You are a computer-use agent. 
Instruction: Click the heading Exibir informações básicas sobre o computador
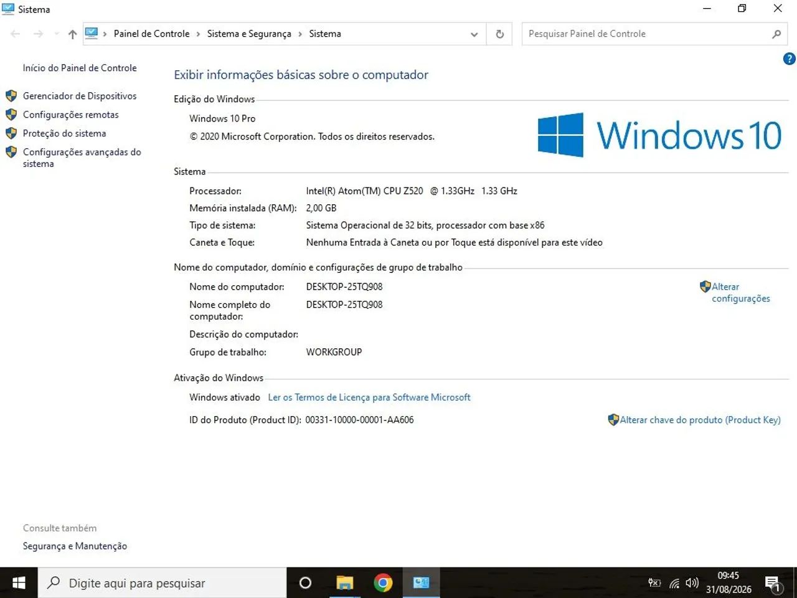[301, 75]
